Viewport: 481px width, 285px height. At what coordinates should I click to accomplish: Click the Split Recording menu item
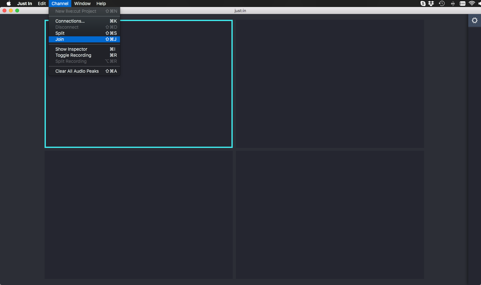(x=84, y=61)
